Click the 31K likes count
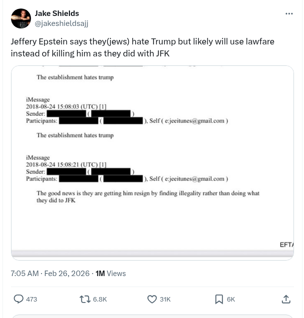 [165, 299]
